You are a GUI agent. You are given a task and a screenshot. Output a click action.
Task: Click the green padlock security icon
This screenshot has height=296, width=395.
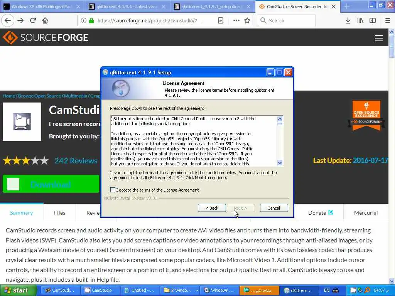[91, 21]
